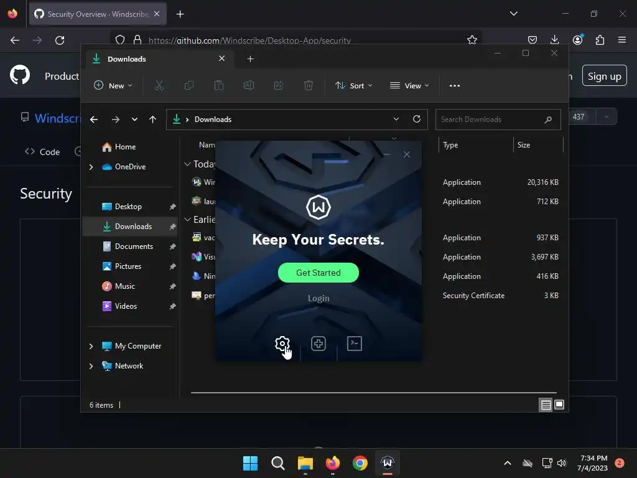
Task: Select Documents in Explorer sidebar
Action: [x=134, y=246]
